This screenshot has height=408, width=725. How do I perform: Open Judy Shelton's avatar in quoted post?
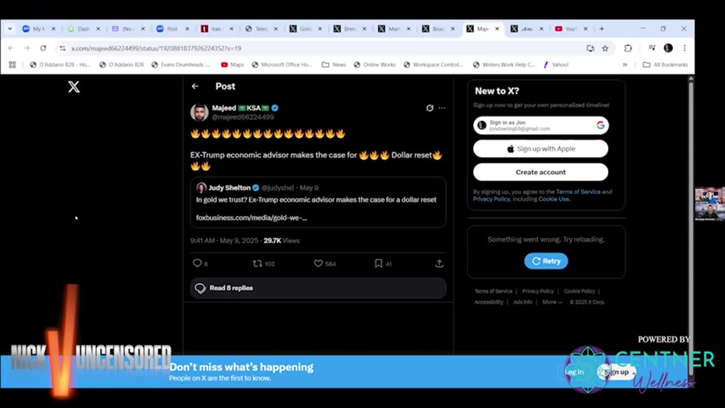point(201,188)
